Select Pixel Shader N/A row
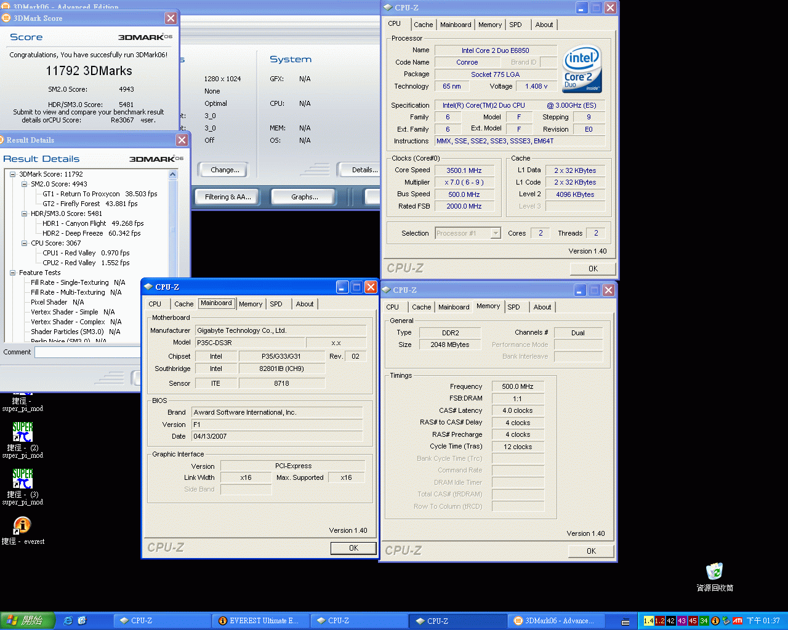 click(x=57, y=302)
